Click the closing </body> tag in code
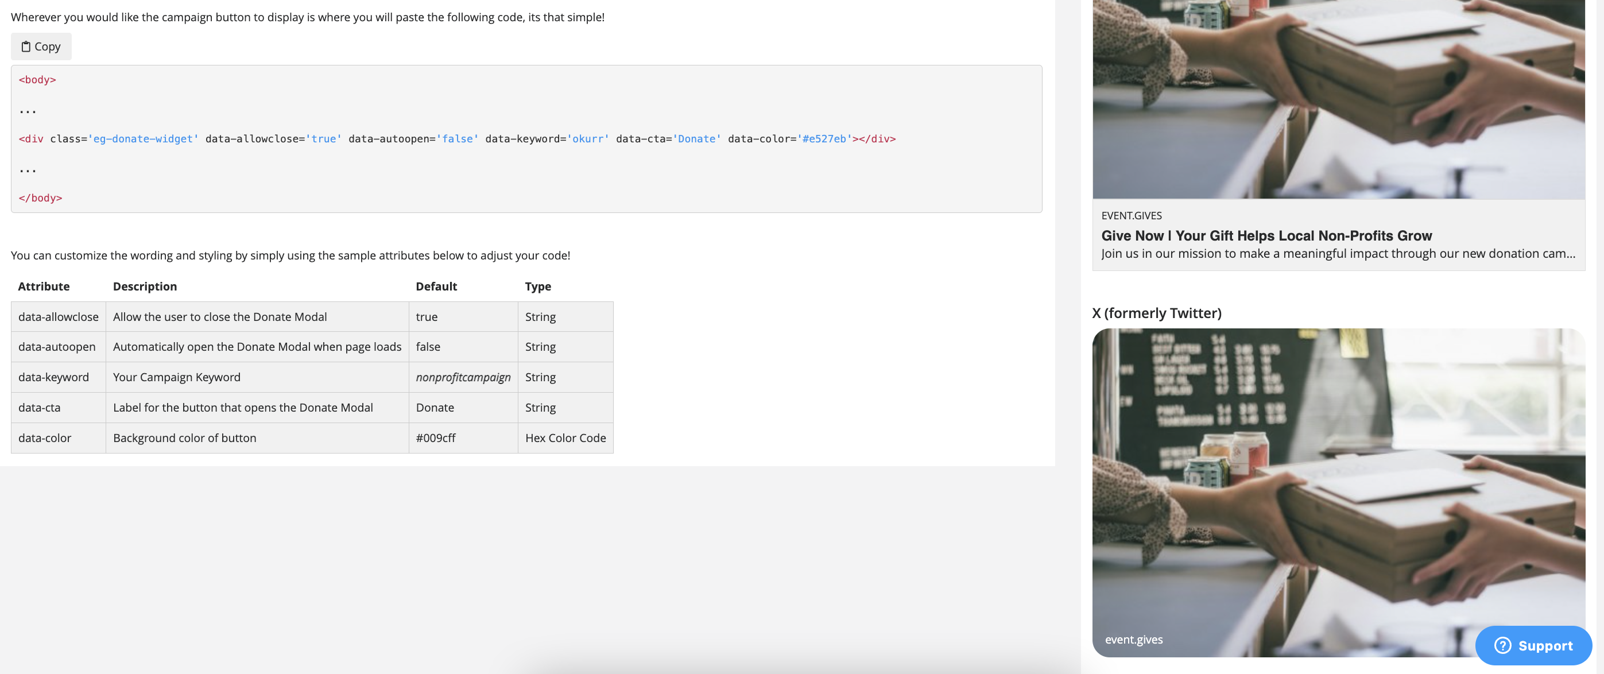 [x=41, y=198]
